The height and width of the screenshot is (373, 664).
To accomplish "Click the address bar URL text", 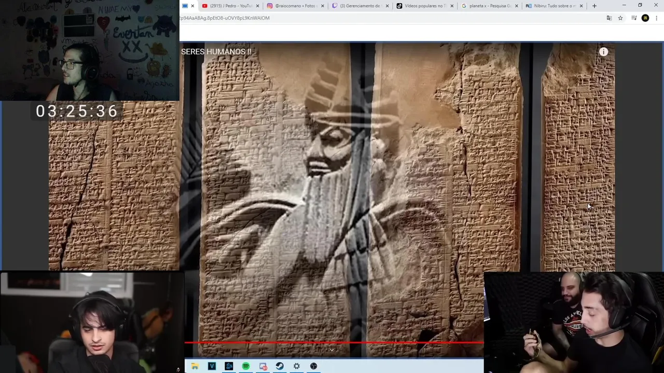I will click(x=225, y=18).
